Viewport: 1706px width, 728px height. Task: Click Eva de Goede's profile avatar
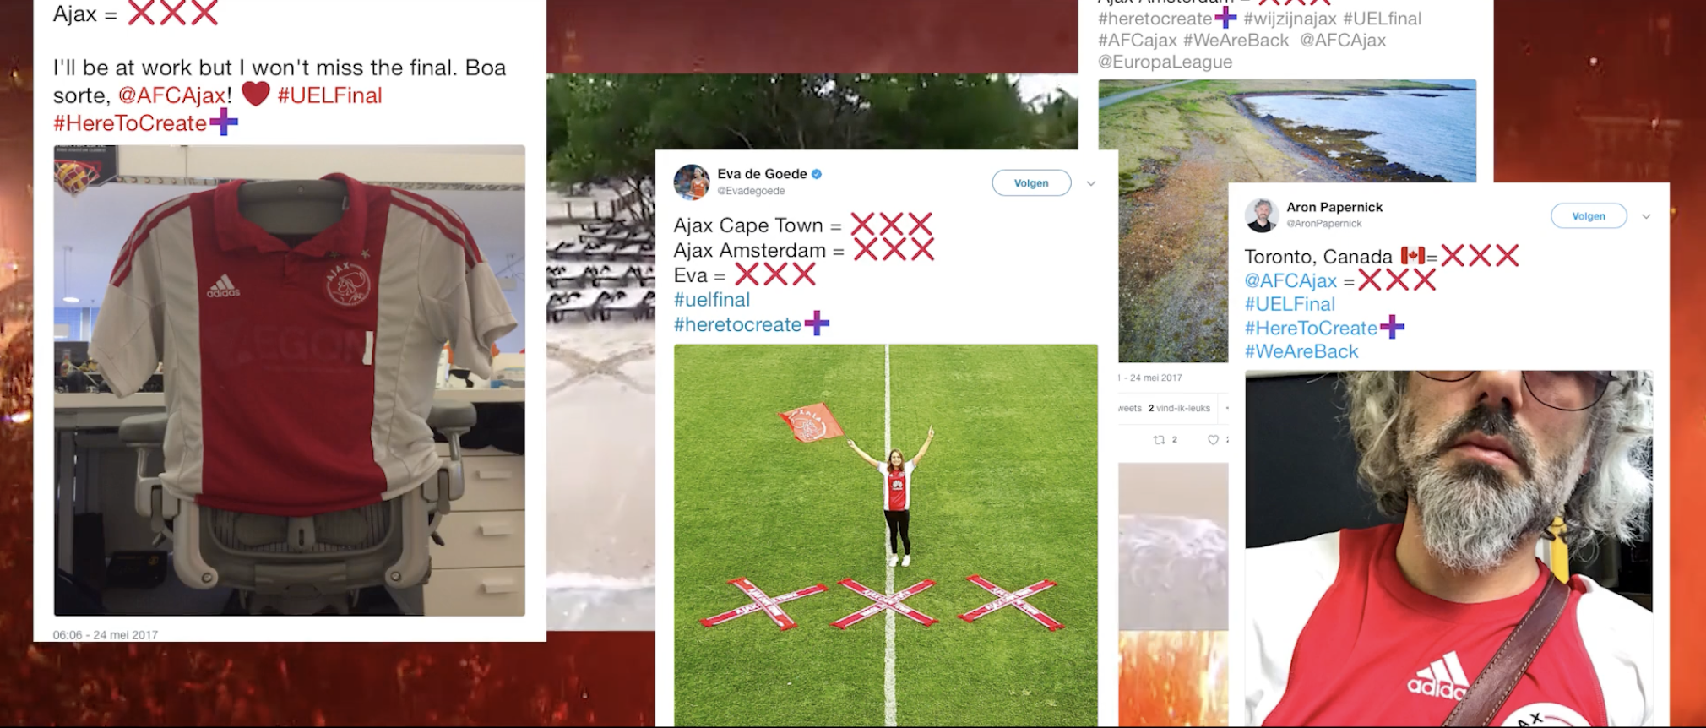click(691, 182)
